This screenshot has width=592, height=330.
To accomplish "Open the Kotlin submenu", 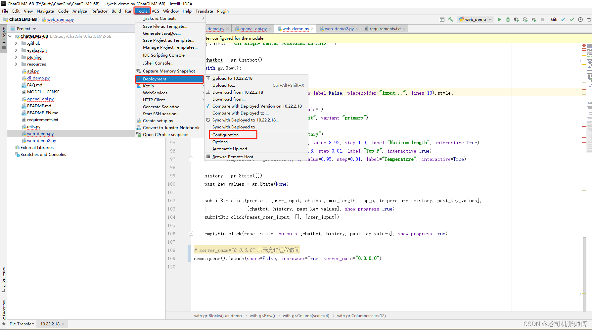I will tap(170, 86).
